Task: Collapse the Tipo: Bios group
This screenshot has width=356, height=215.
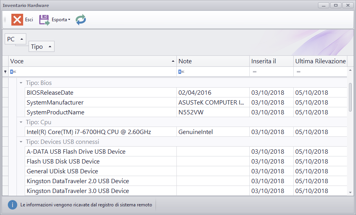Action: pos(21,83)
